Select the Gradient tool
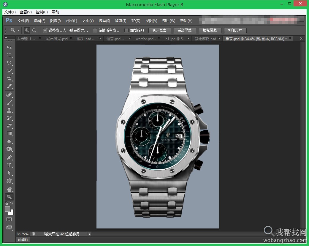Viewport: 309px width, 246px height. click(9, 134)
